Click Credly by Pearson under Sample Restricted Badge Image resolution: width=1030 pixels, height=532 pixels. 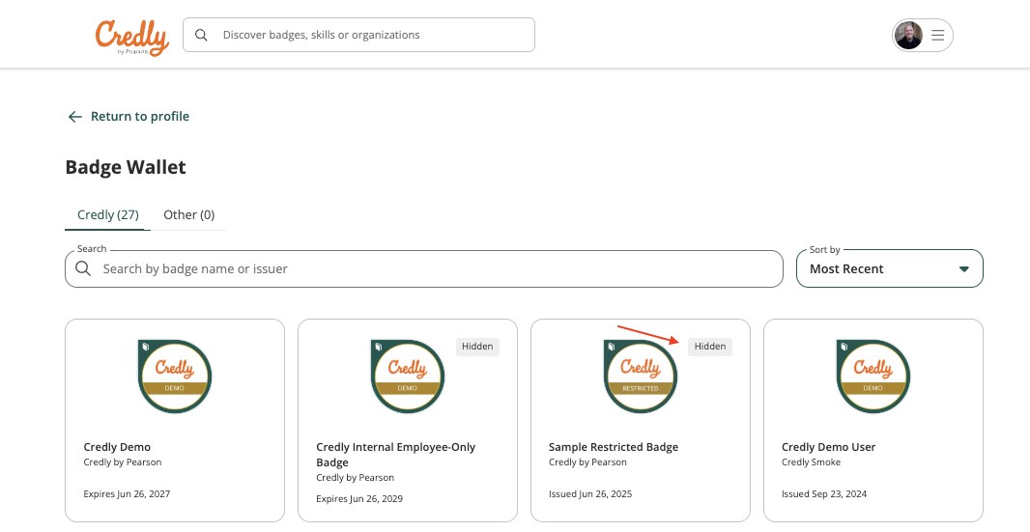click(587, 462)
